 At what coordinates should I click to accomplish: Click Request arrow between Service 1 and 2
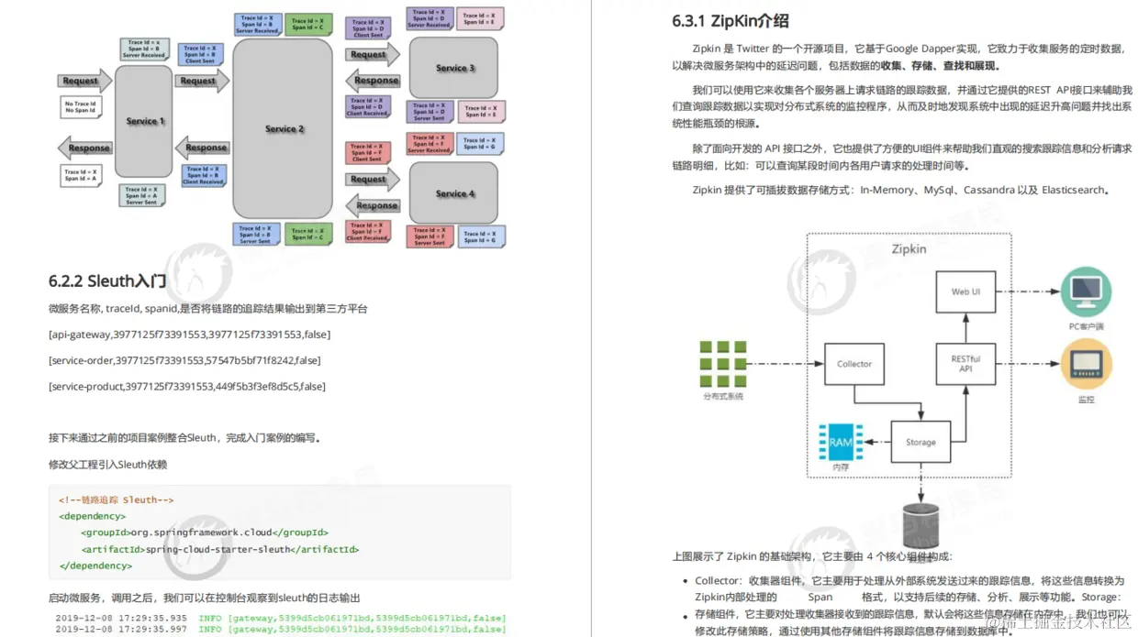tap(202, 82)
